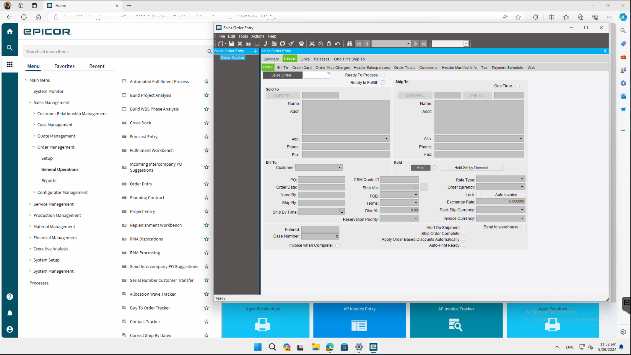Screen dimensions: 631x355
Task: Click the Save floppy disk icon
Action: pyautogui.click(x=231, y=44)
